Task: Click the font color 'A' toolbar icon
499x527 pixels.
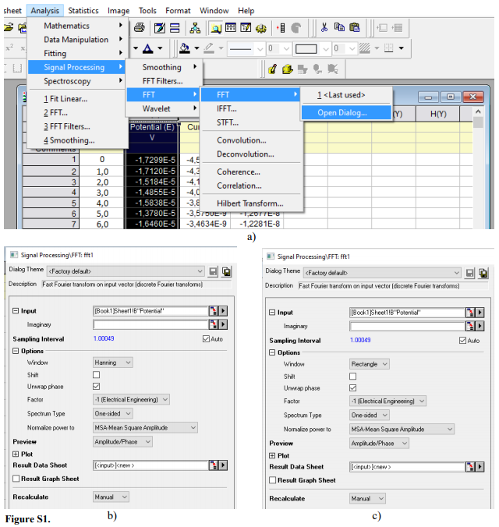Action: pos(147,48)
